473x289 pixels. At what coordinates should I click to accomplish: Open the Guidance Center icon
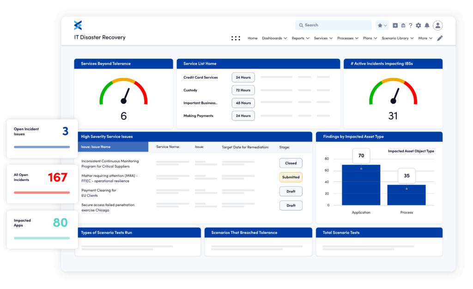coord(403,25)
